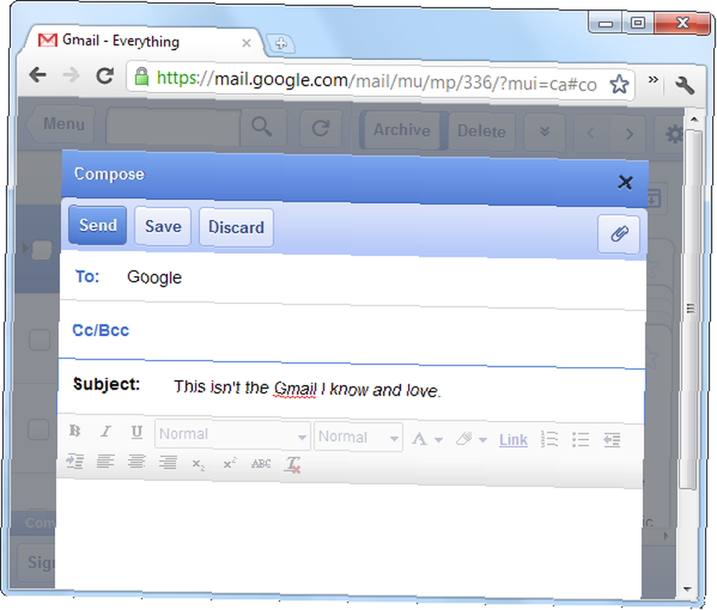The height and width of the screenshot is (610, 717).
Task: Attach a file using the paperclip icon
Action: coord(619,234)
